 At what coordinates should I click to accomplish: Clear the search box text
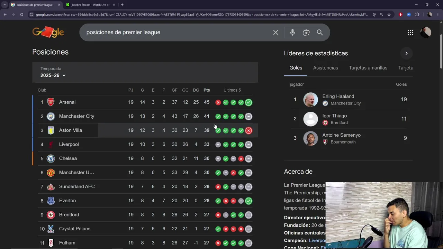(275, 32)
